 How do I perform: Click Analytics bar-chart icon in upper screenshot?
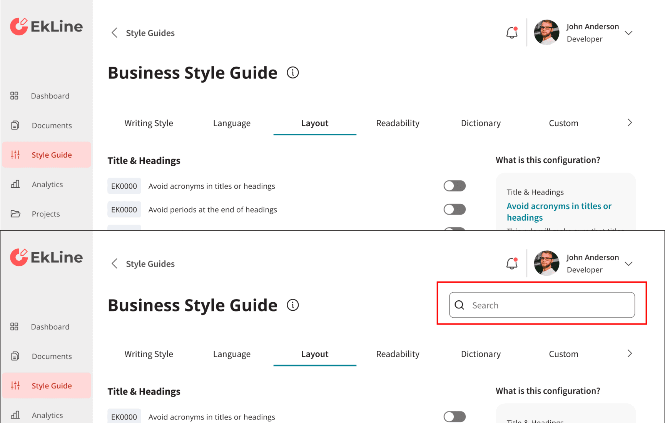[15, 184]
